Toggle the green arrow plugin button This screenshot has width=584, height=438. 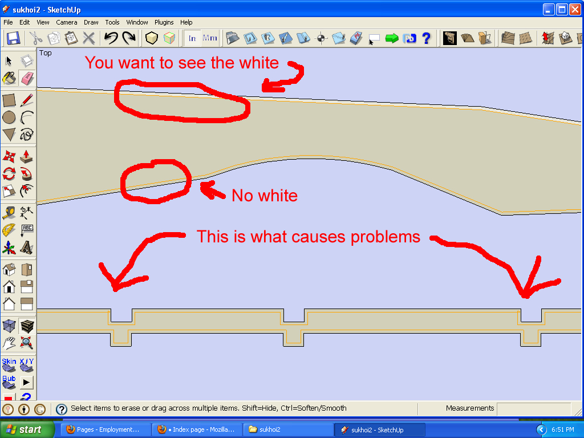(392, 38)
